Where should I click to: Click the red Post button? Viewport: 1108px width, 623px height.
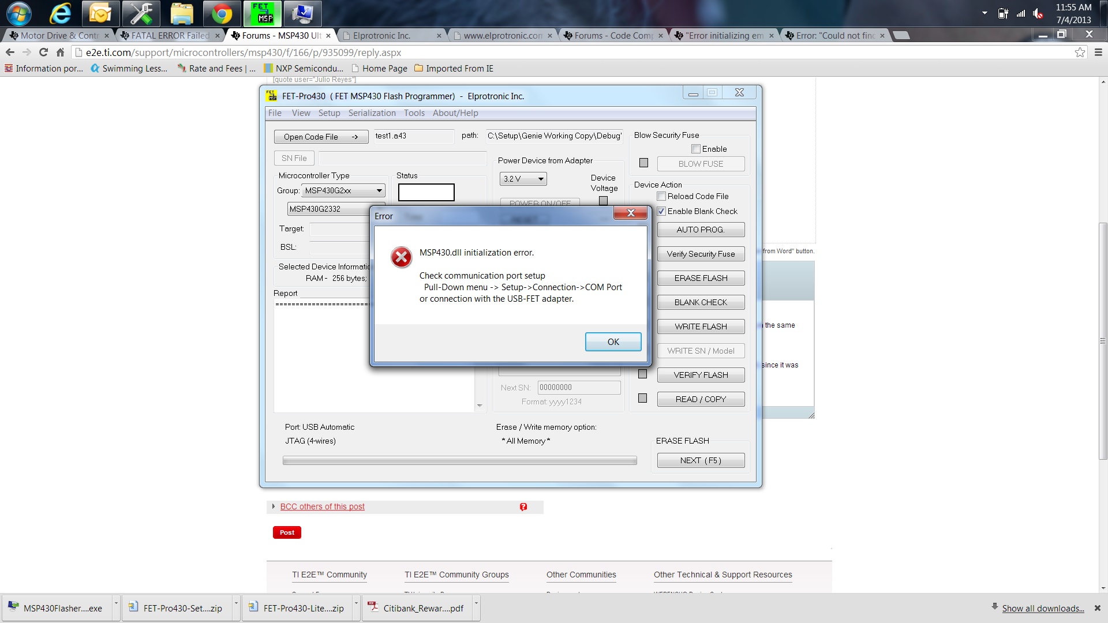click(x=287, y=532)
